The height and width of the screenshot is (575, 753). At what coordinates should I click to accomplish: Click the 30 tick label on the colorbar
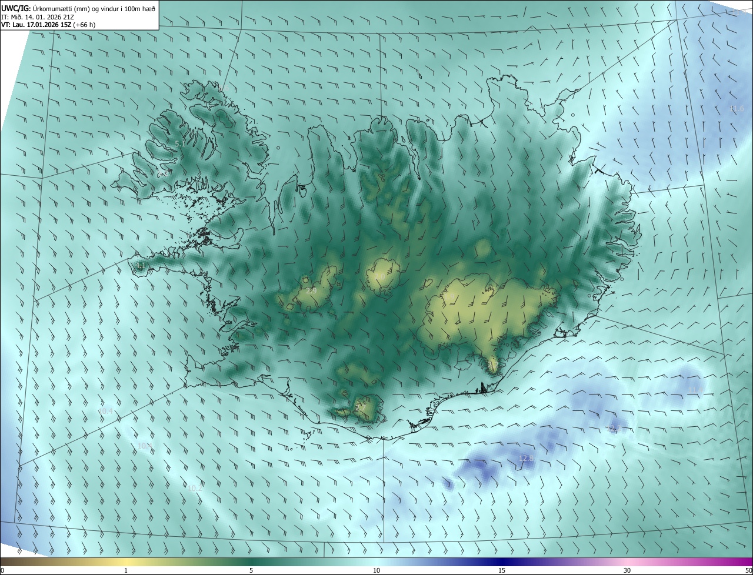(x=627, y=570)
